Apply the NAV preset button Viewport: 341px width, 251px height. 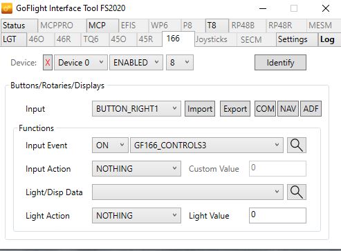point(288,109)
